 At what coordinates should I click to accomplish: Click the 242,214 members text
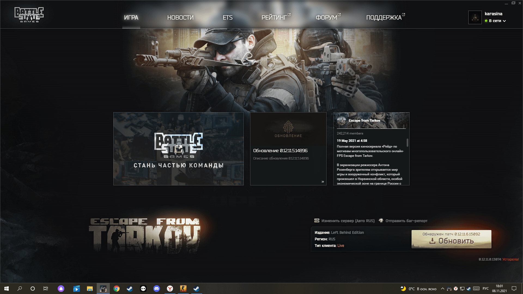[350, 133]
